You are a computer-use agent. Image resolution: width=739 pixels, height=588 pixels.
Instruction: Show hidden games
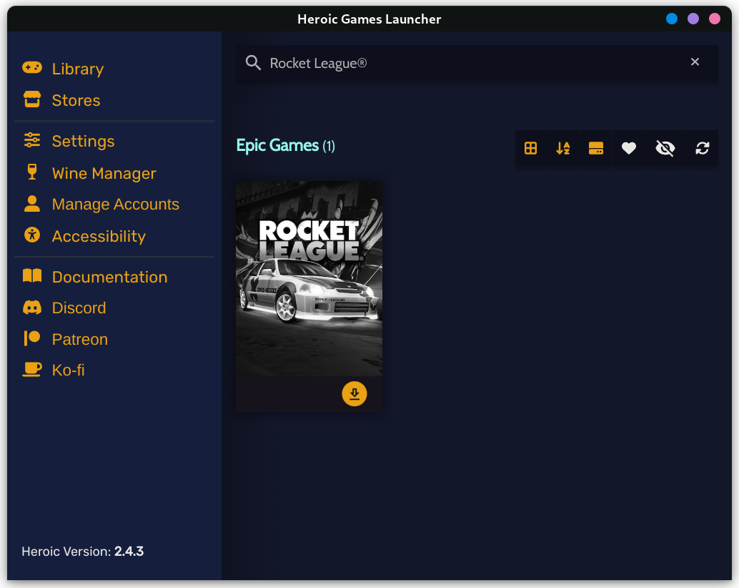[665, 148]
